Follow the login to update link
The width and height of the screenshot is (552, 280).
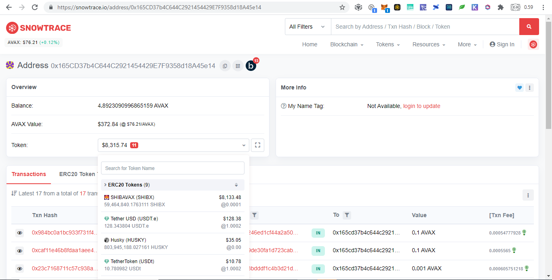421,106
